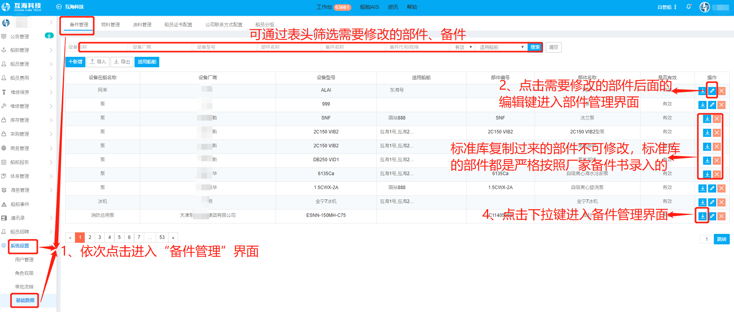Click the 导出 export button
Screen dimensions: 734x312
coord(122,62)
